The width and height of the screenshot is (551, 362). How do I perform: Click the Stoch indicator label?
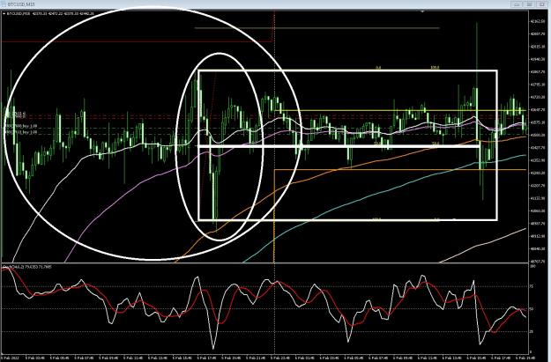pyautogui.click(x=27, y=267)
